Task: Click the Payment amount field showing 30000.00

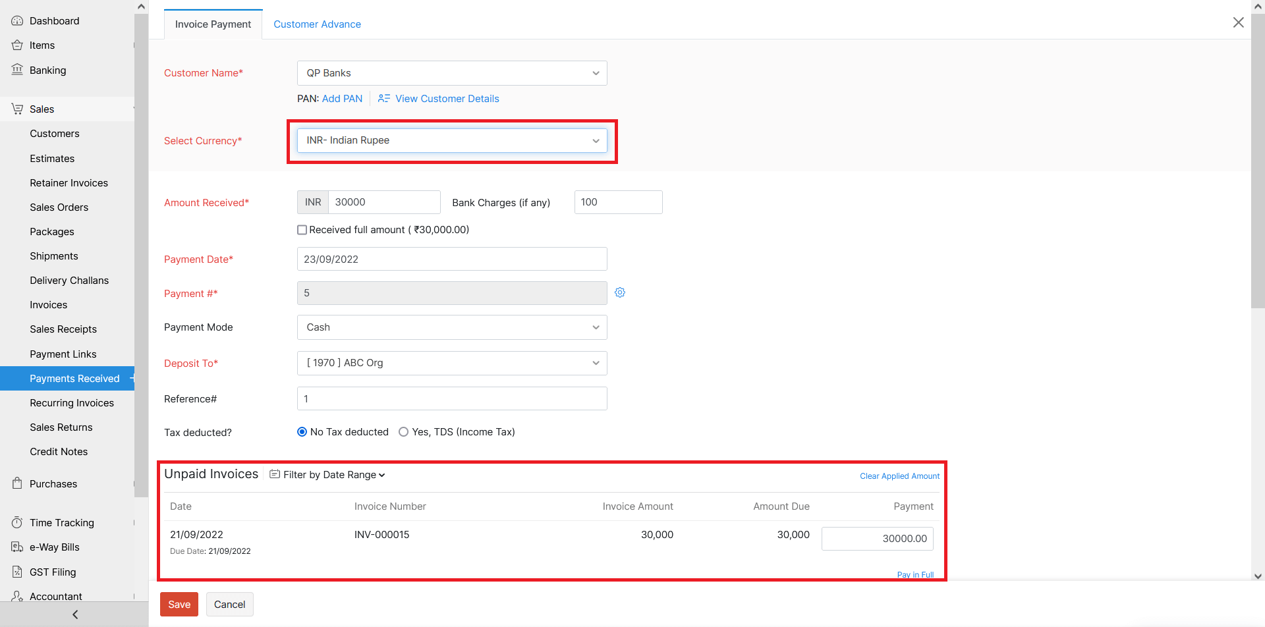Action: [x=877, y=538]
